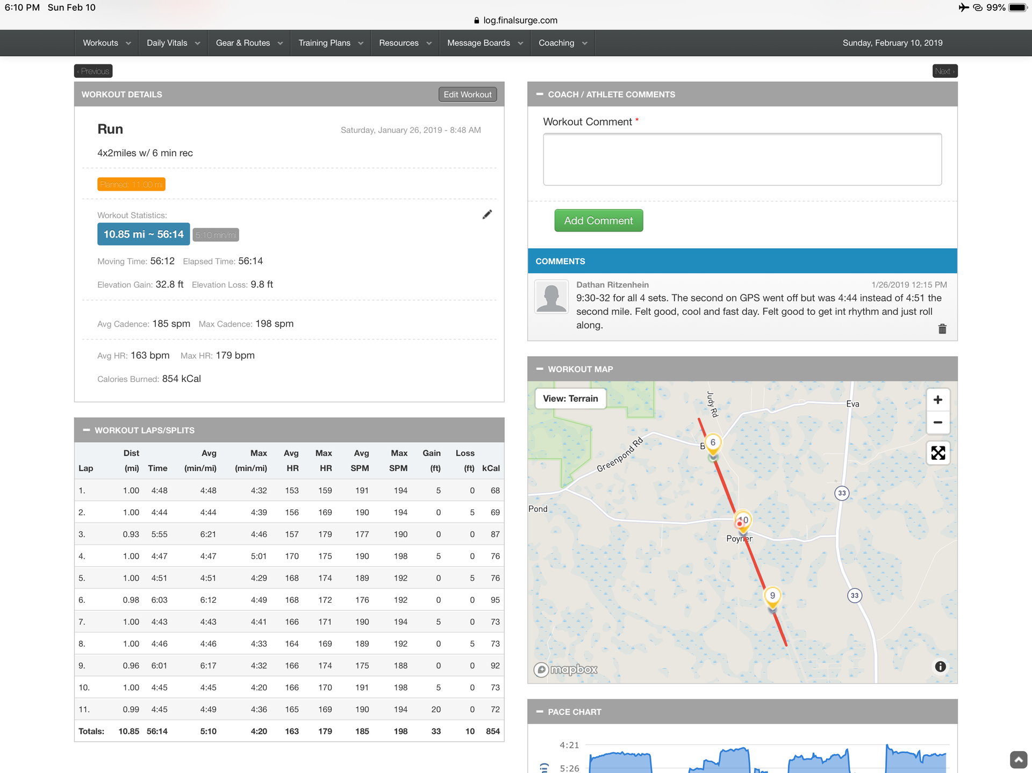
Task: Collapse the Workout Map panel
Action: click(x=540, y=369)
